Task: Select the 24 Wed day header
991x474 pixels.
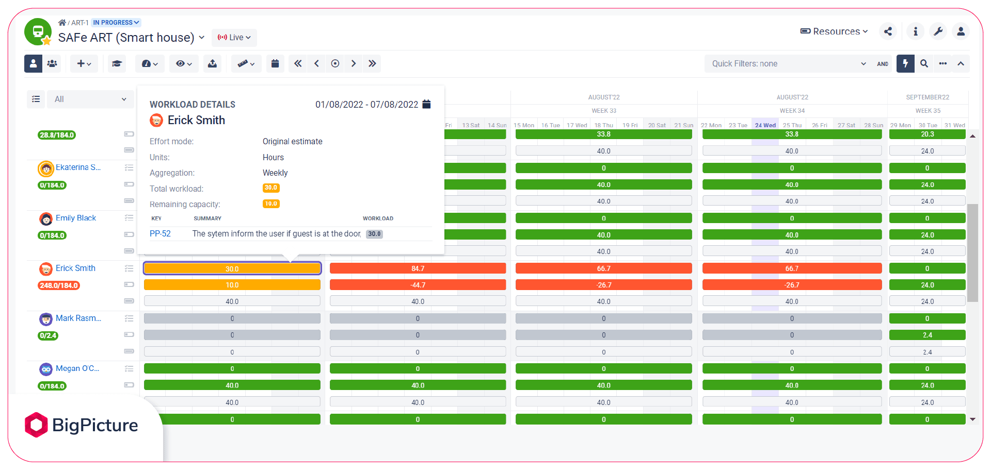Action: coord(765,125)
